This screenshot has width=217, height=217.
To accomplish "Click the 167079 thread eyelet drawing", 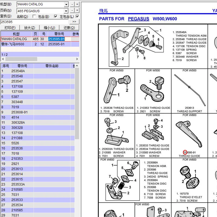I will pos(189,177).
